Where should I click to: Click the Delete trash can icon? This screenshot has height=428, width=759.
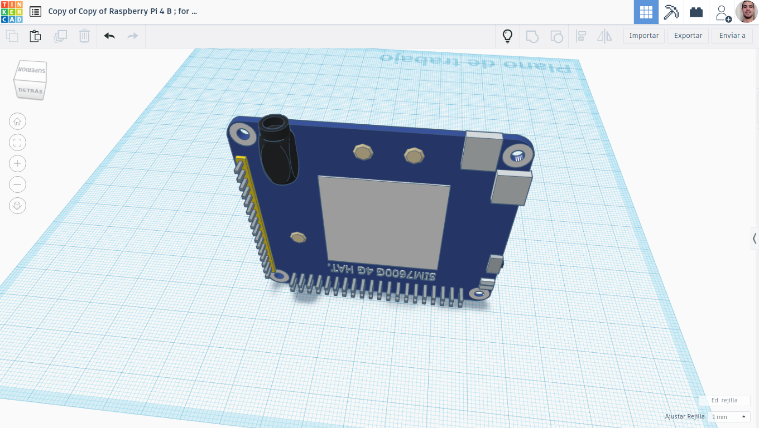tap(84, 36)
